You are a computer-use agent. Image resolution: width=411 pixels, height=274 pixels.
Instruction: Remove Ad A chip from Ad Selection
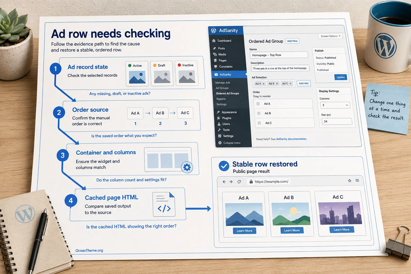264,84
